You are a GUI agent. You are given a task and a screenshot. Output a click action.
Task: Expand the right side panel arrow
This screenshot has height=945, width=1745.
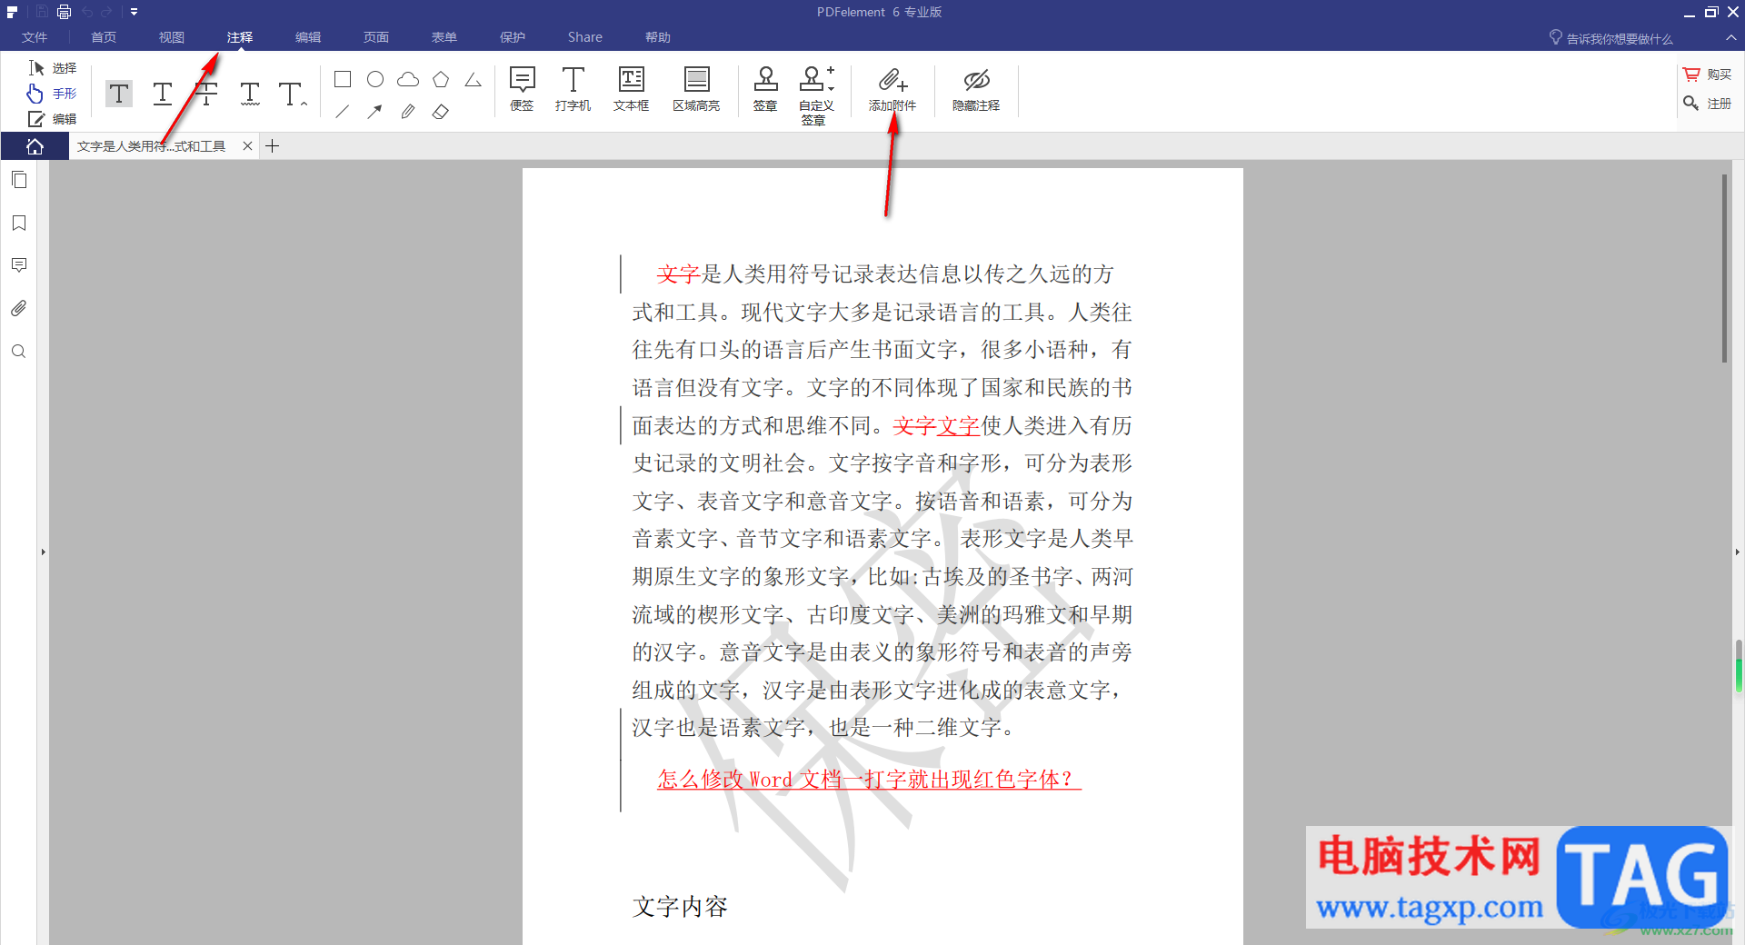pos(1737,552)
